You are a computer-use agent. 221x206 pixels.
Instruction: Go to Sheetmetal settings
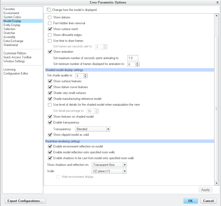click(11, 45)
